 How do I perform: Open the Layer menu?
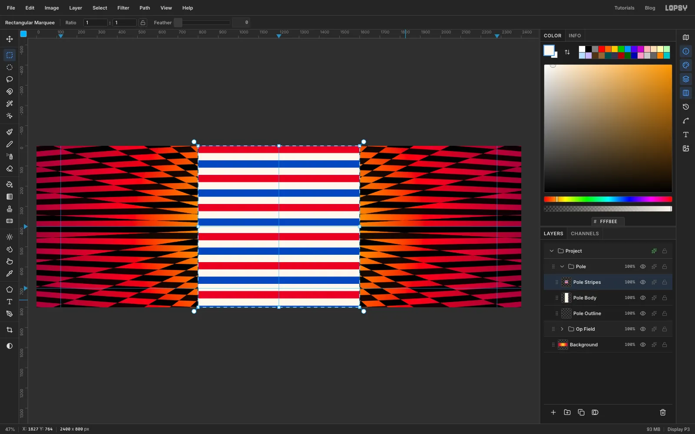tap(76, 8)
